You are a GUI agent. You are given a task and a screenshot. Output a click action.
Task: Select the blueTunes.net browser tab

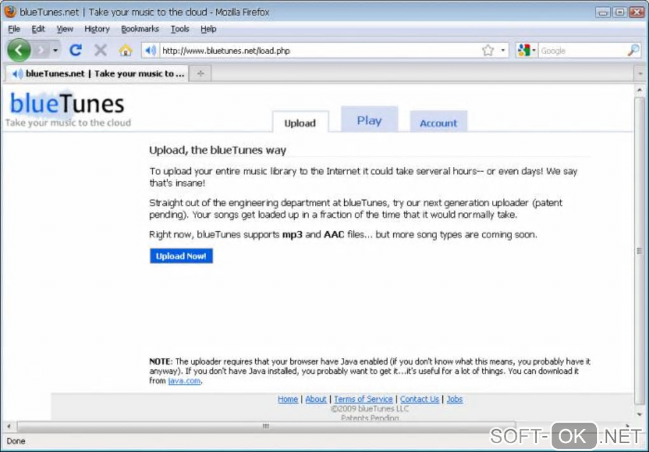(97, 74)
